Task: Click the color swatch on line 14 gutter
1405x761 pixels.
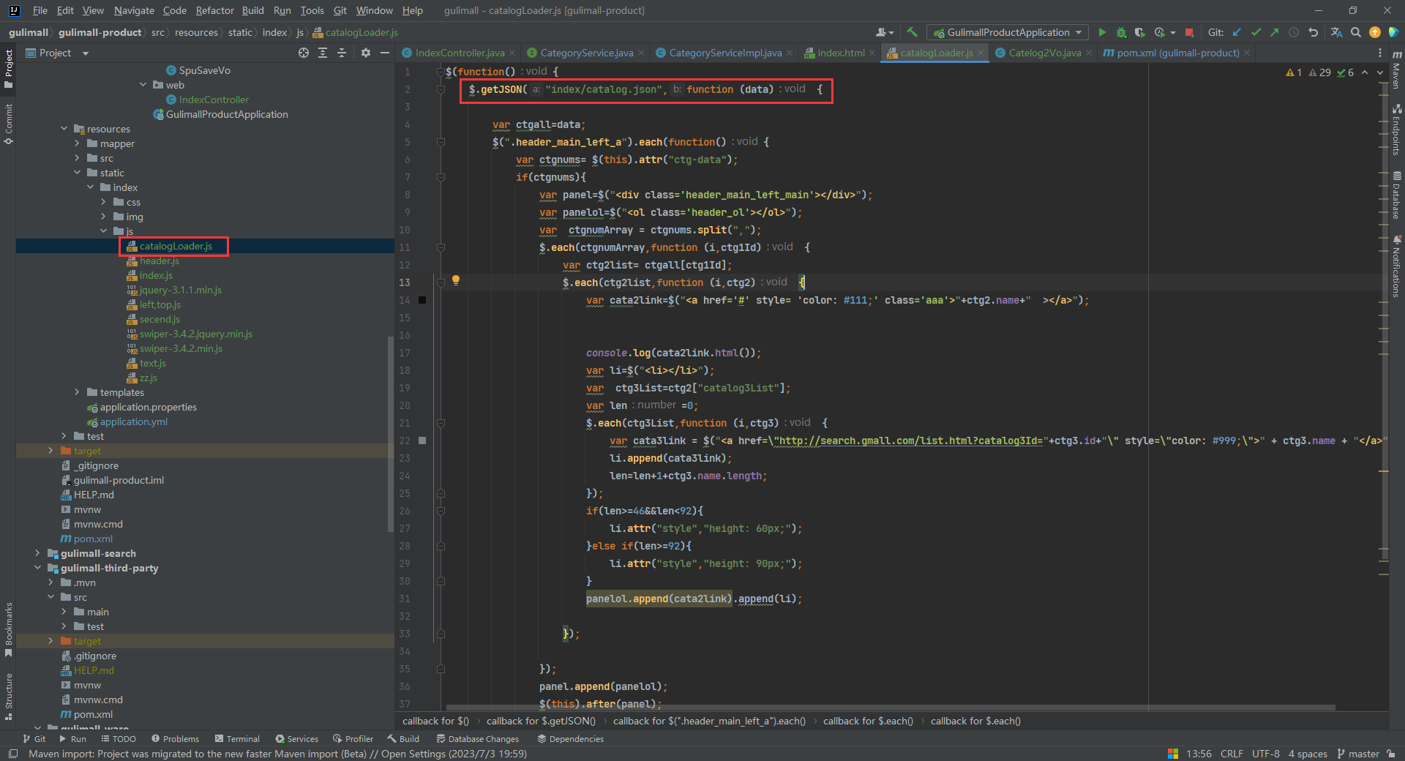Action: click(x=422, y=300)
